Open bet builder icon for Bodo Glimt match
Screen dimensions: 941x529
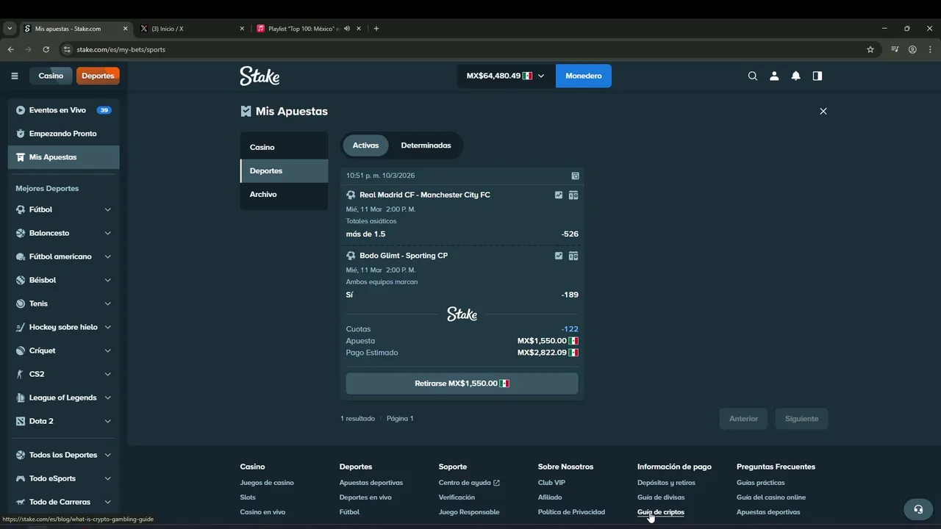point(573,256)
